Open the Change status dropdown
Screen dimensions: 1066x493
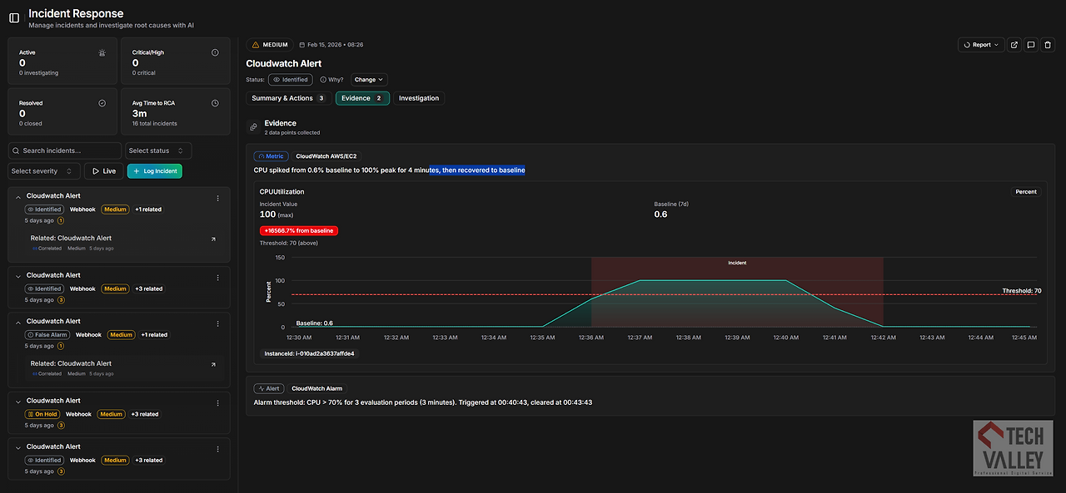tap(369, 80)
